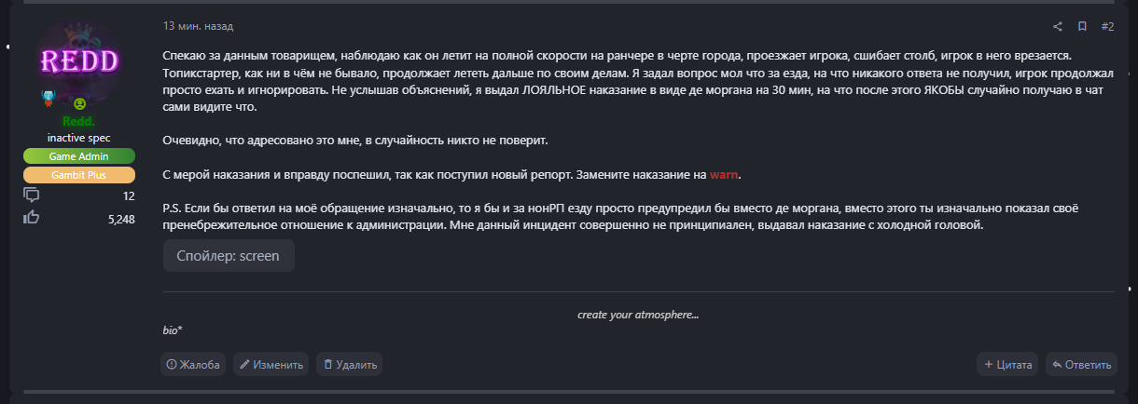Click the green smiley badge under the avatar
The image size is (1138, 404).
(79, 103)
